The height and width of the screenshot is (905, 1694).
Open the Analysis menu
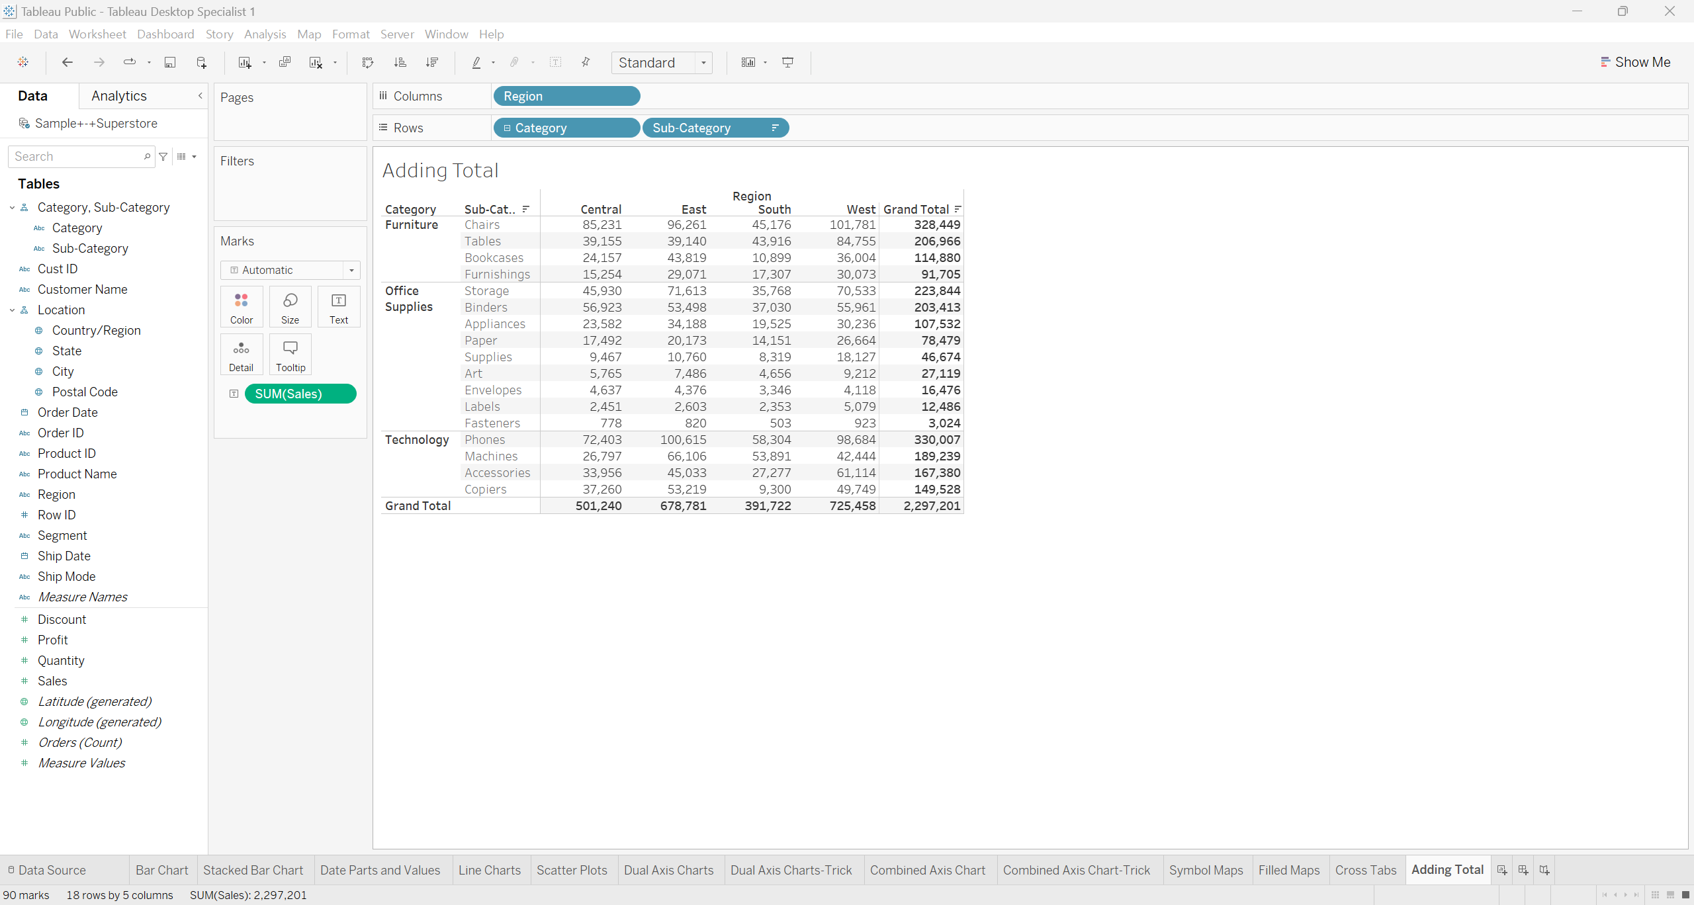[265, 34]
